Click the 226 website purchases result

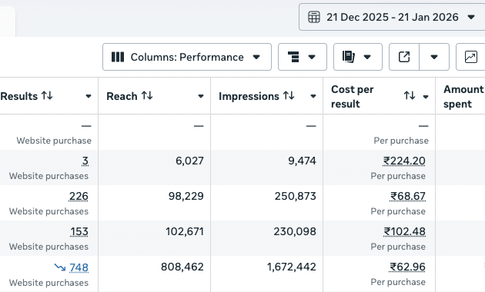click(79, 196)
